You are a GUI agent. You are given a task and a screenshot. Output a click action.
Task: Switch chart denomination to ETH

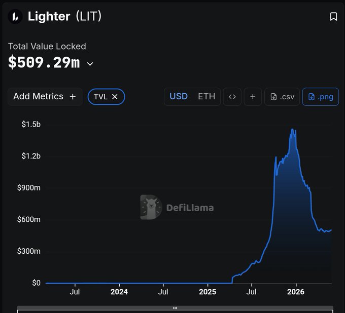coord(206,96)
